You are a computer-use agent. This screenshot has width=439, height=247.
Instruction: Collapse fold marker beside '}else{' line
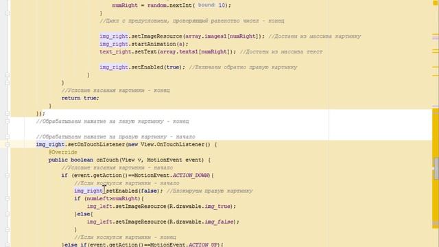(8, 214)
